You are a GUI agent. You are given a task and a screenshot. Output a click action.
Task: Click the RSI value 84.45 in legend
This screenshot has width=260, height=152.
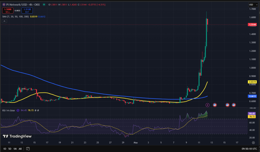24,110
